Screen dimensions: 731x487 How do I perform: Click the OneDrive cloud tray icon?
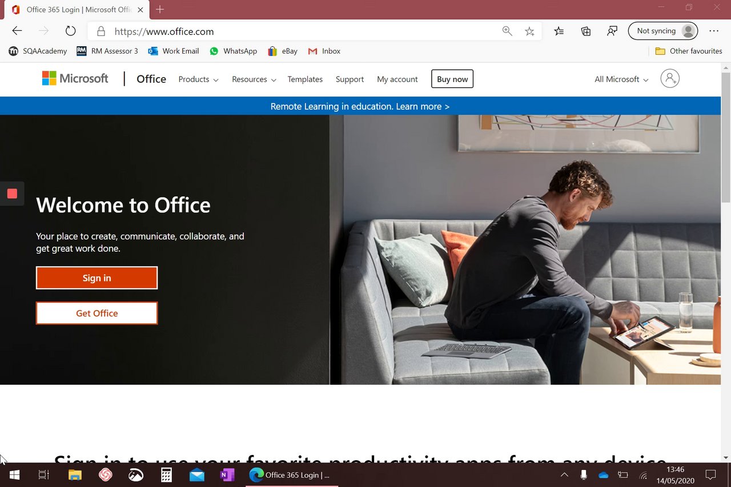point(604,474)
